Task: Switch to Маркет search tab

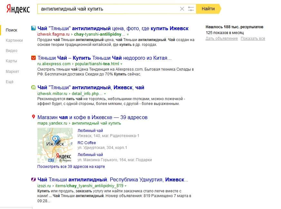Action: (x=12, y=72)
